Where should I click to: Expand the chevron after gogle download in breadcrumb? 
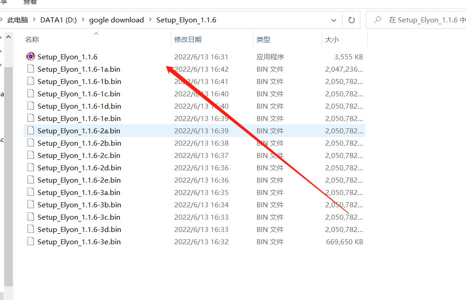coord(150,20)
